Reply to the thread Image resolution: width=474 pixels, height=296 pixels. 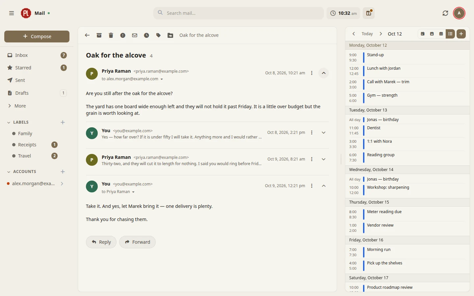coord(101,242)
